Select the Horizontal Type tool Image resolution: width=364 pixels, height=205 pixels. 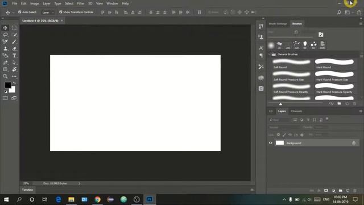coord(14,56)
